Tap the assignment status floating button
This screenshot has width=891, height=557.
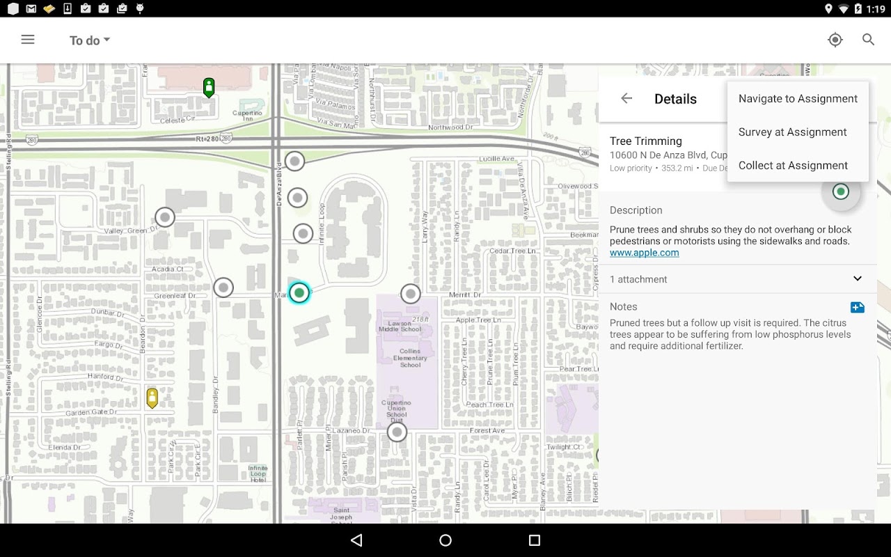point(841,191)
